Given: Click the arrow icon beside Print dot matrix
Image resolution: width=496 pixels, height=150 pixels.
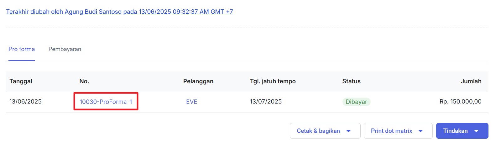Looking at the screenshot, I should [420, 131].
